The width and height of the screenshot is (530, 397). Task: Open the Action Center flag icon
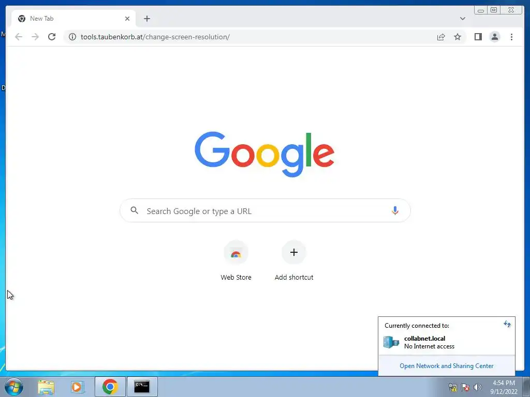pyautogui.click(x=465, y=387)
